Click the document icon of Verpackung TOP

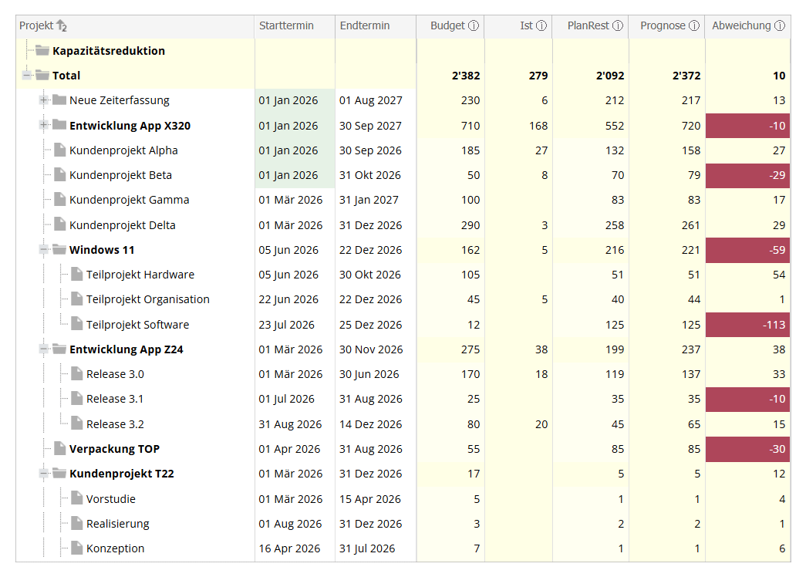pos(59,449)
